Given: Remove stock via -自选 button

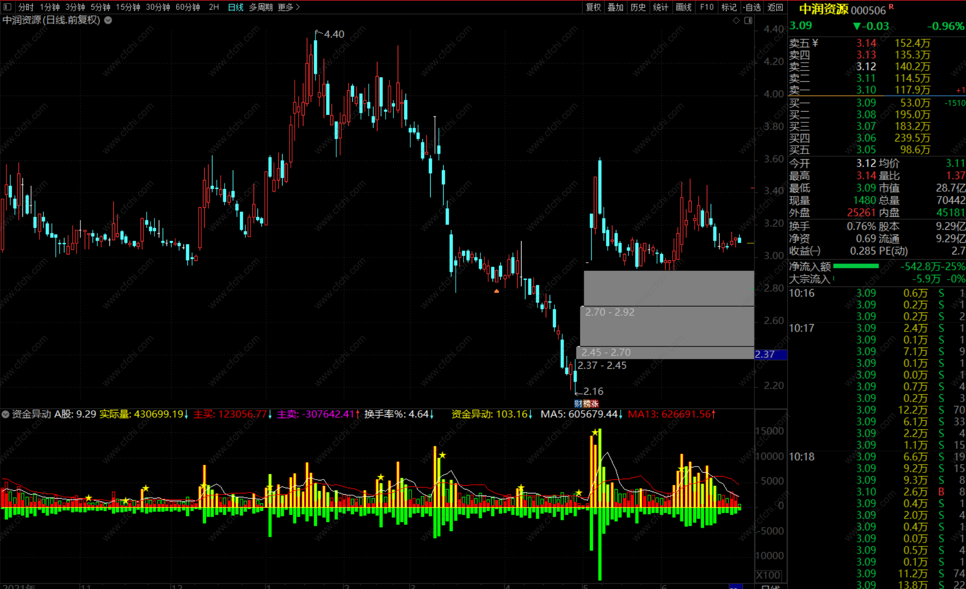Looking at the screenshot, I should tap(752, 7).
